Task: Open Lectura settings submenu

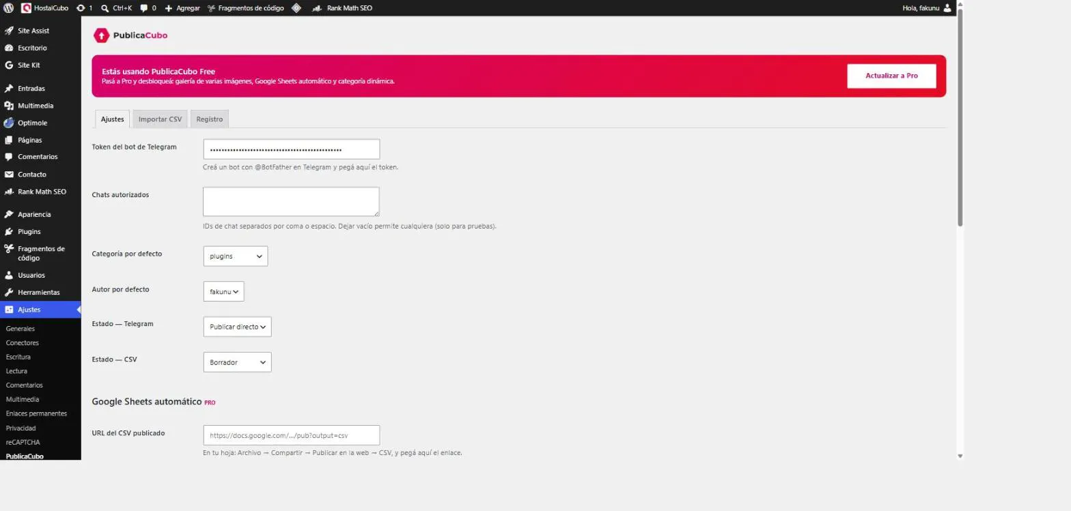Action: 16,371
